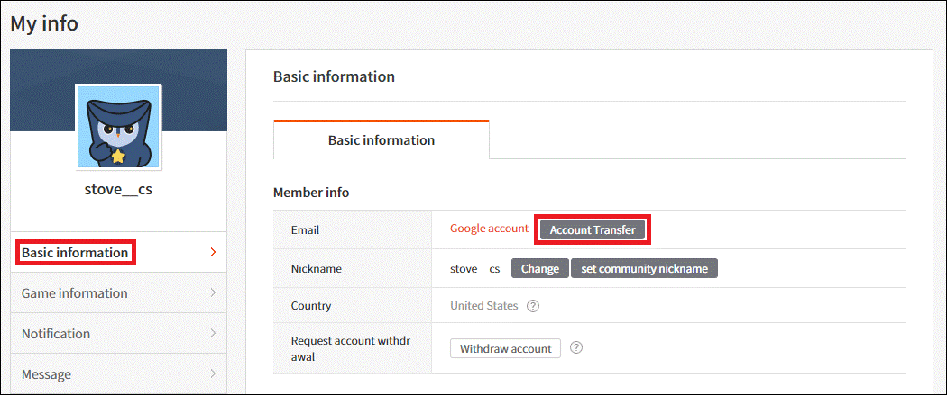Click the owl profile avatar image

click(118, 127)
